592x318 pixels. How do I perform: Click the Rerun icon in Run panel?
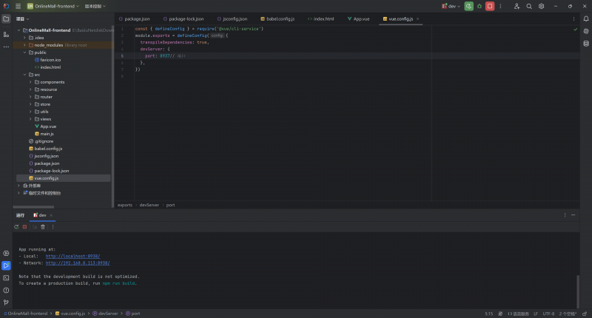16,226
